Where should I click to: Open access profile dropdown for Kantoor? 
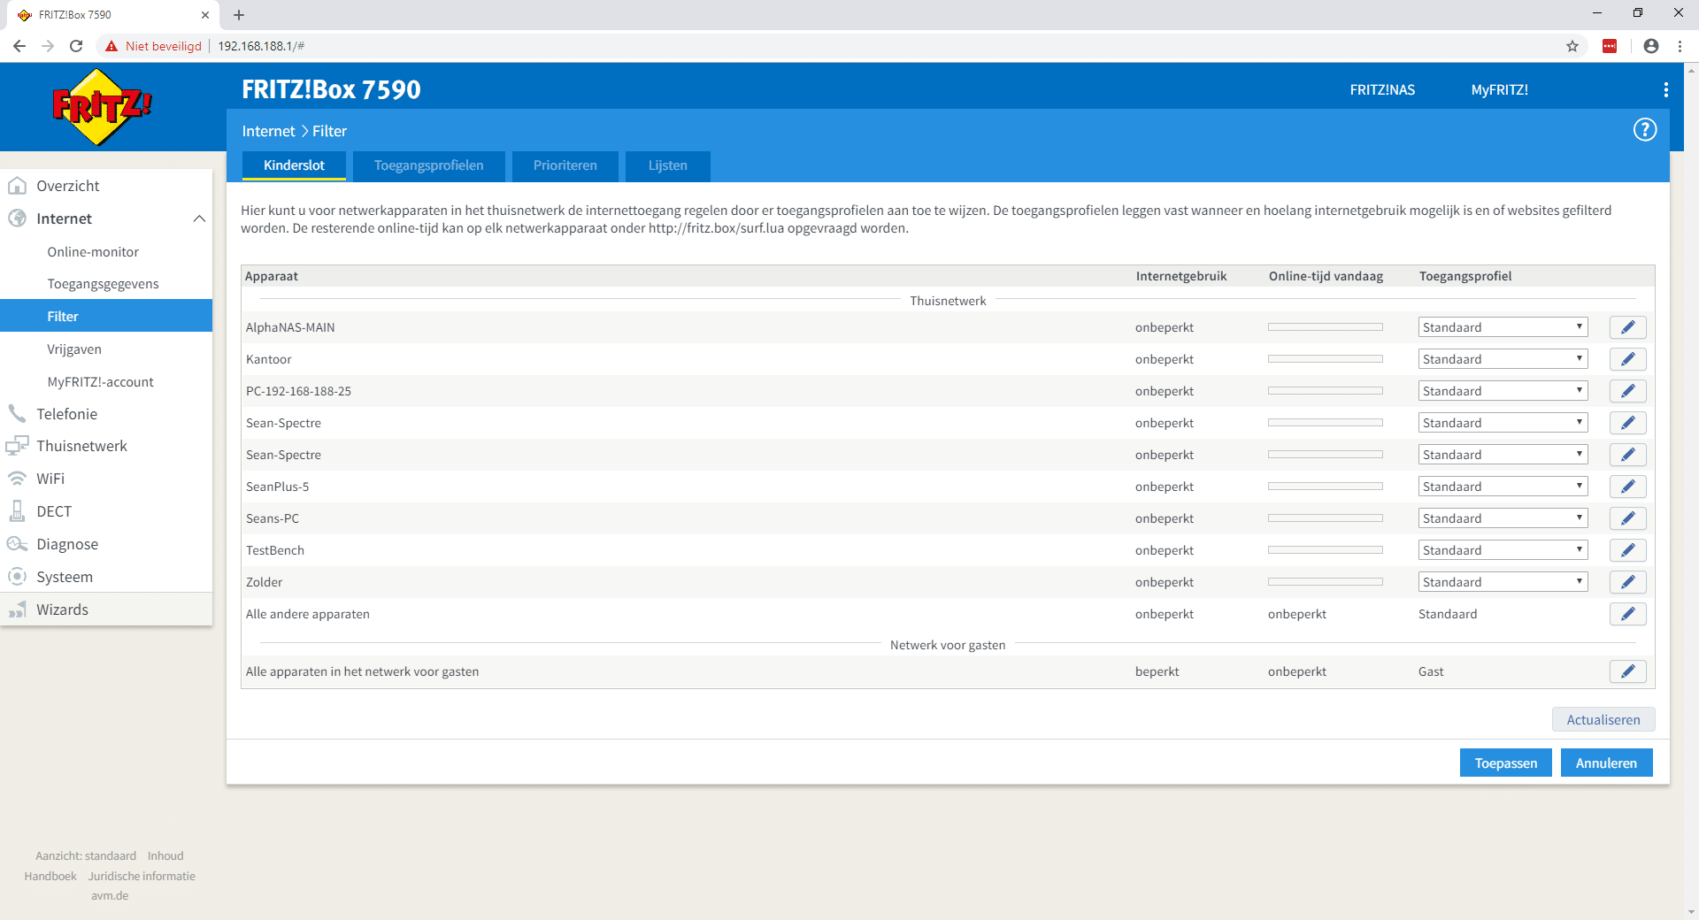1503,359
